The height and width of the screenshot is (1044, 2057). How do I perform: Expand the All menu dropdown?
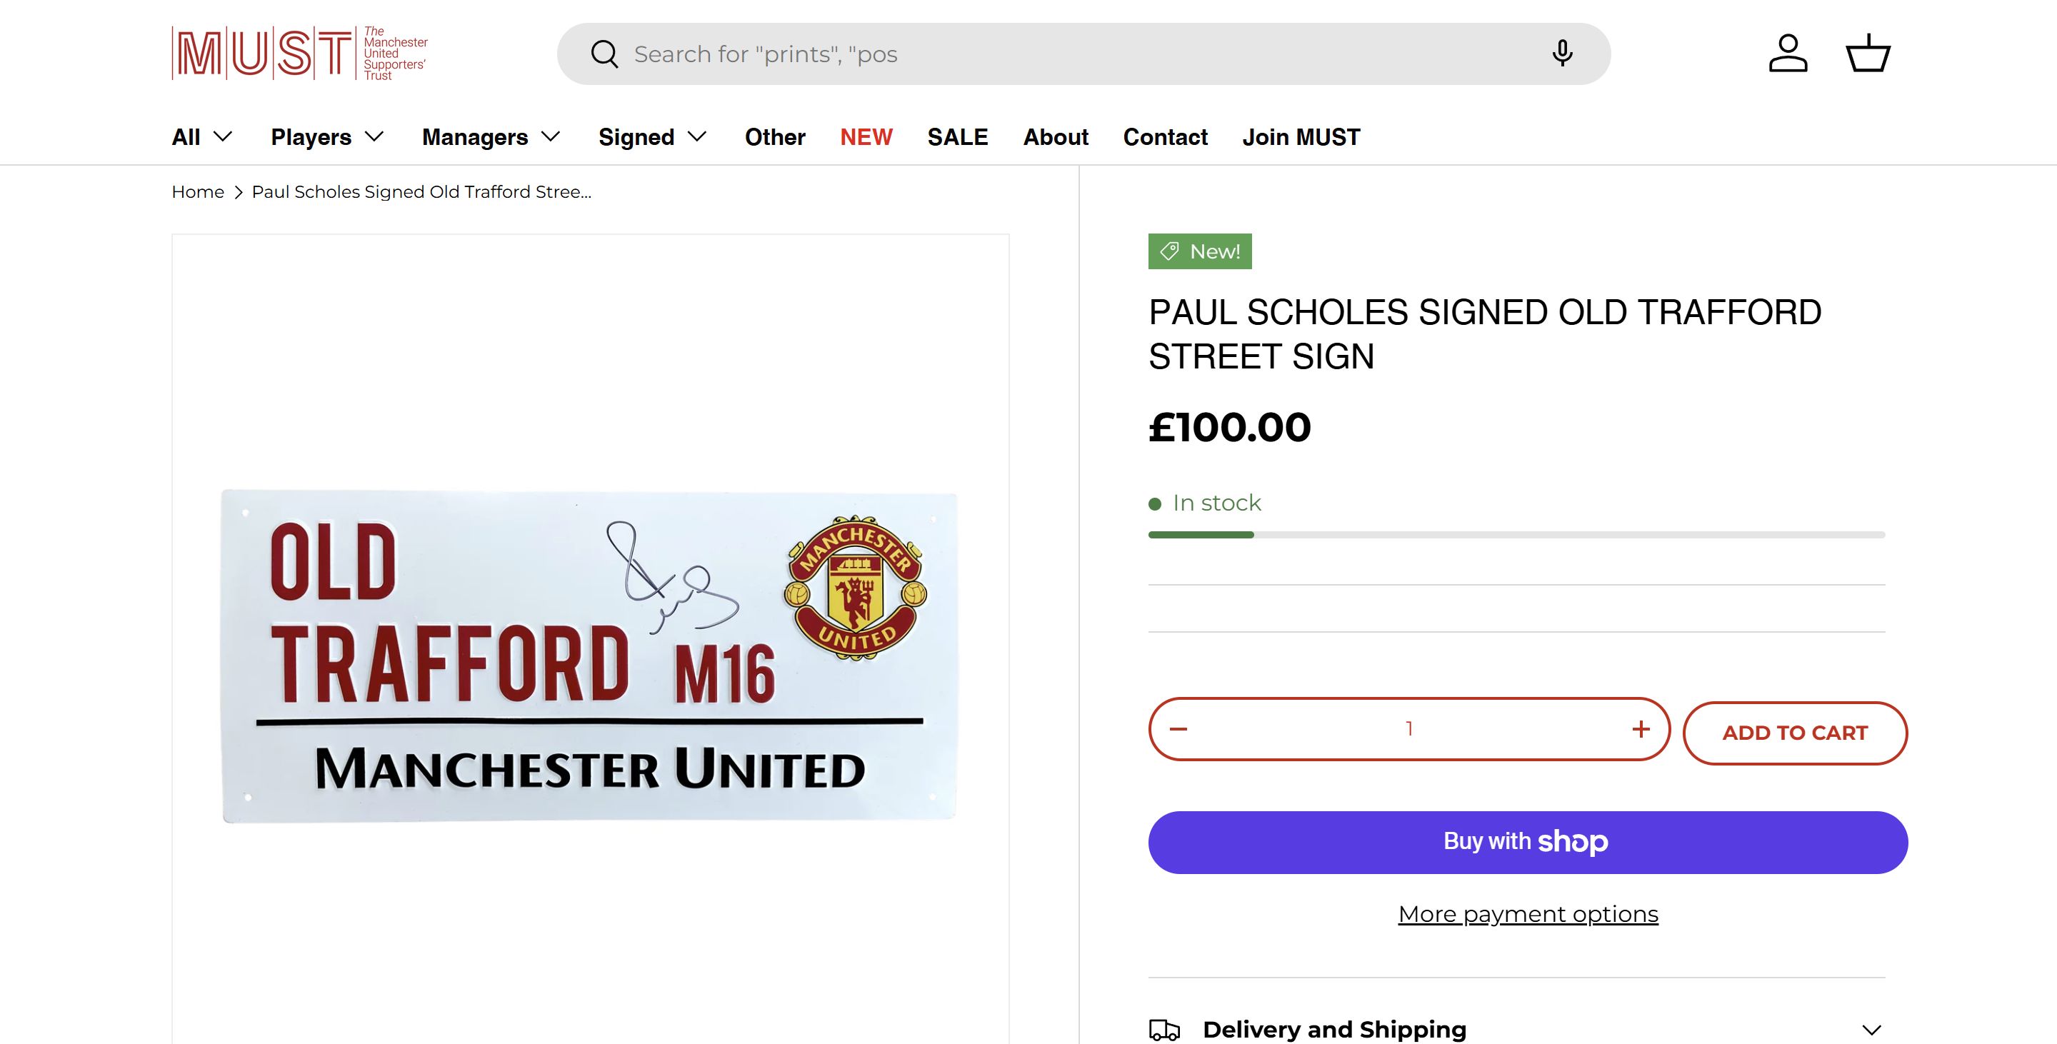point(202,137)
